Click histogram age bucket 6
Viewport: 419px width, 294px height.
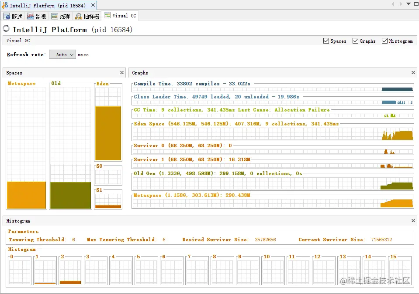coord(172,272)
